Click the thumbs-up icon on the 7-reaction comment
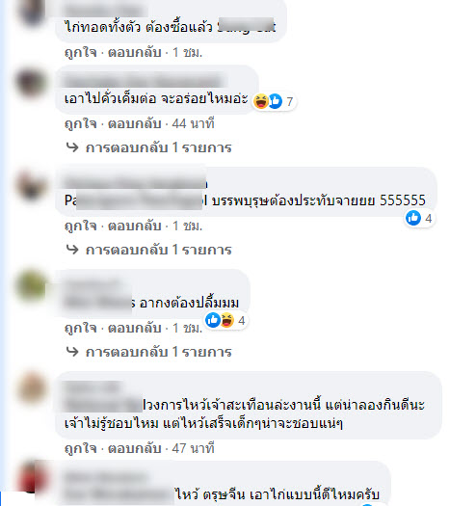Screen dimensions: 476x506 276,101
